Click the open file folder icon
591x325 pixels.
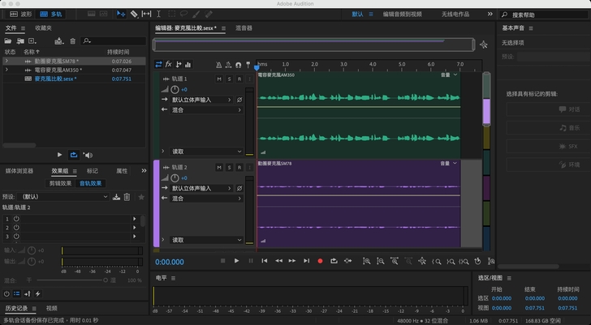click(x=10, y=41)
